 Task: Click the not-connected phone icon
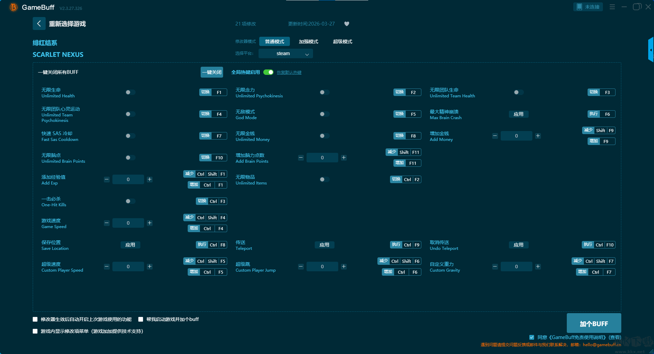click(579, 7)
